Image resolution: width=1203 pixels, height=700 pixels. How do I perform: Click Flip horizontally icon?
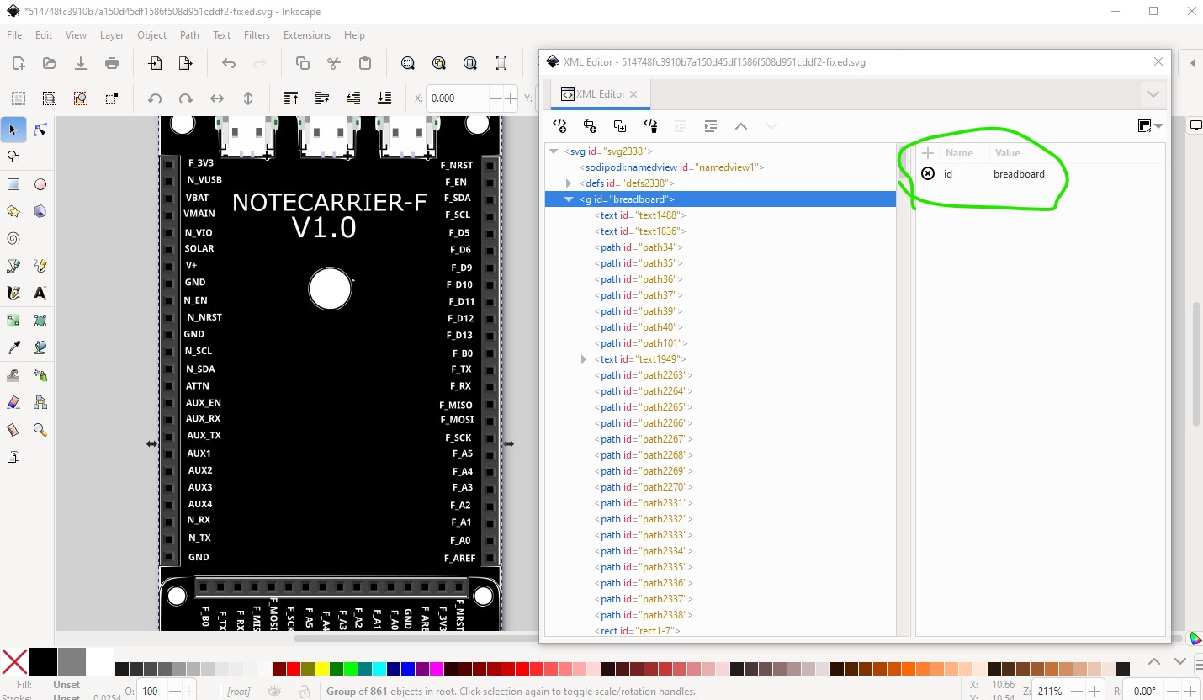(x=217, y=98)
